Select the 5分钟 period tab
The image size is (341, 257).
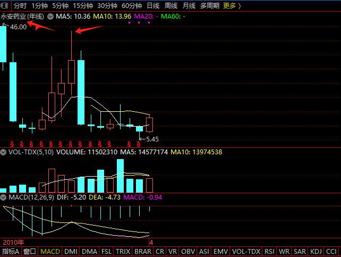(60, 6)
